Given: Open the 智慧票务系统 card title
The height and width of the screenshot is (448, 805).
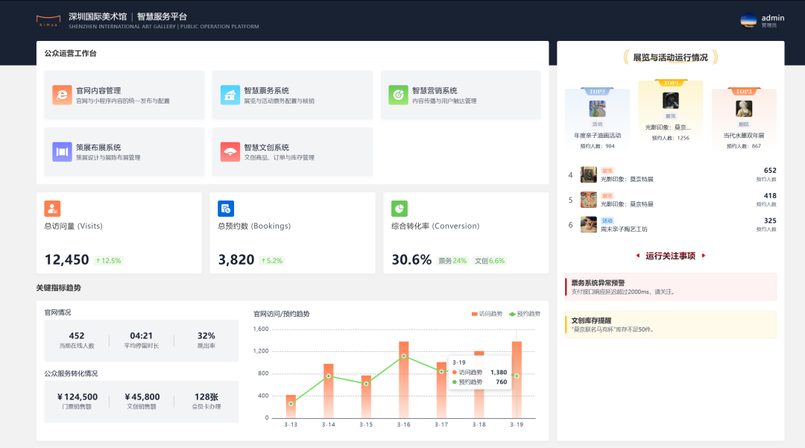Looking at the screenshot, I should (266, 90).
